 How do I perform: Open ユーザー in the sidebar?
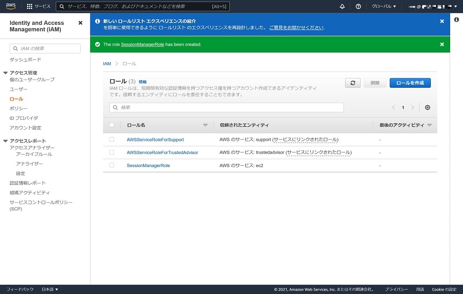click(18, 89)
